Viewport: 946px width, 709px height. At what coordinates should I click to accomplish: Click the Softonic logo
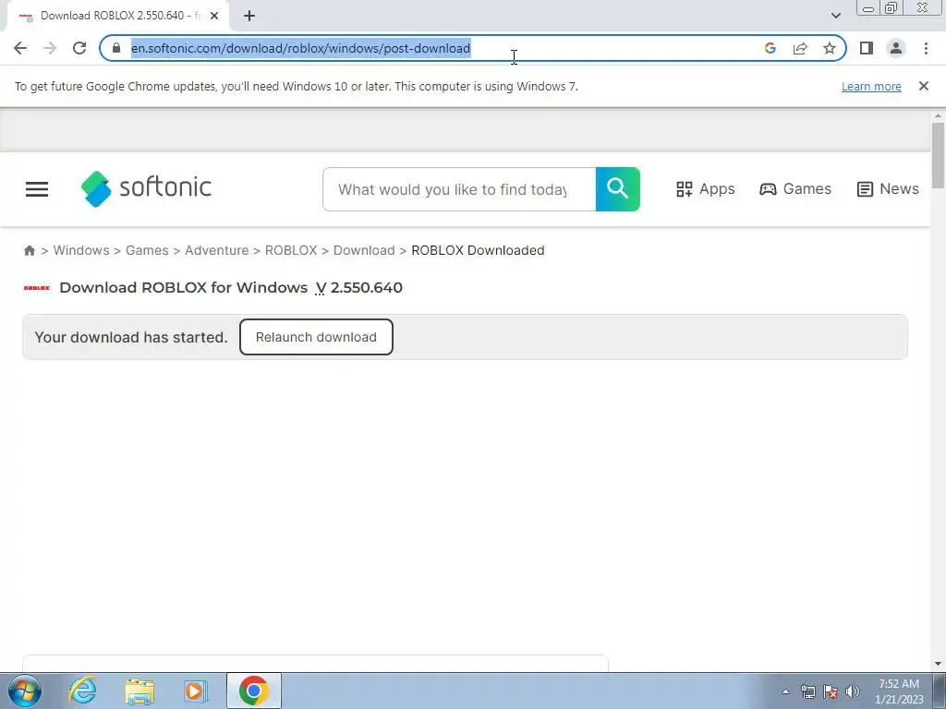coord(146,188)
